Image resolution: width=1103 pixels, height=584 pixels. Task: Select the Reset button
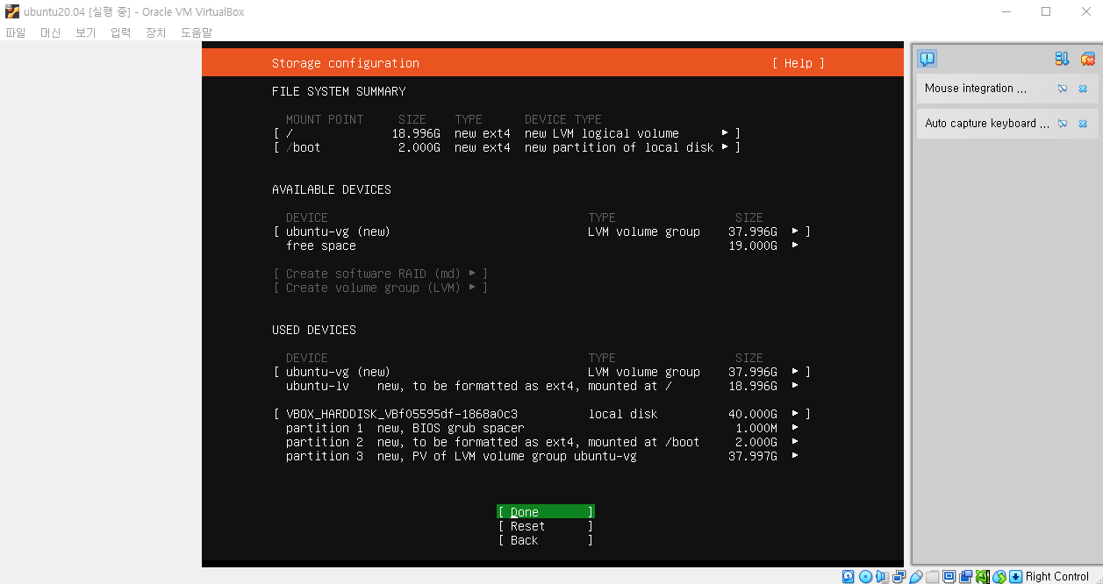coord(546,526)
